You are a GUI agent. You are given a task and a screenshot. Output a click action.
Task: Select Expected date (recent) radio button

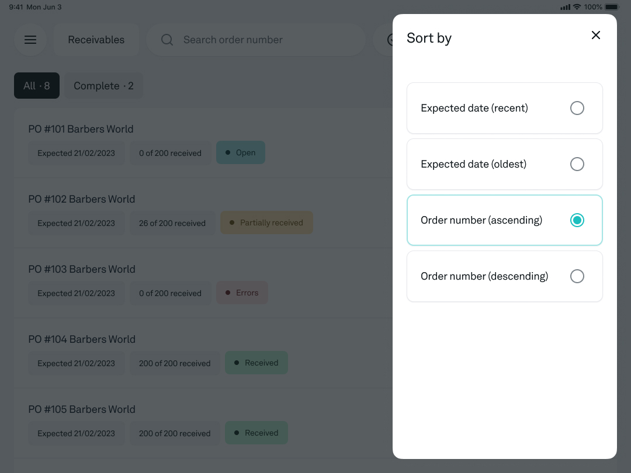tap(577, 108)
